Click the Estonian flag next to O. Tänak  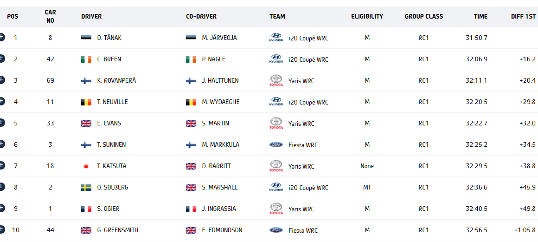[x=86, y=38]
